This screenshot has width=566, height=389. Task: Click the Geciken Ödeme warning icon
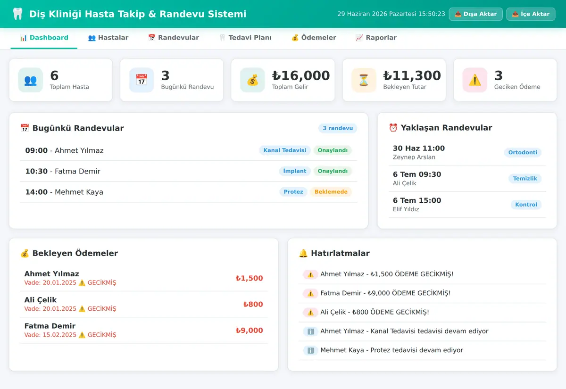click(x=475, y=80)
